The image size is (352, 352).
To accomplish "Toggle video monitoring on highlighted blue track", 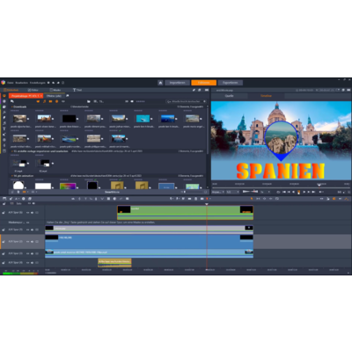I will (x=28, y=241).
